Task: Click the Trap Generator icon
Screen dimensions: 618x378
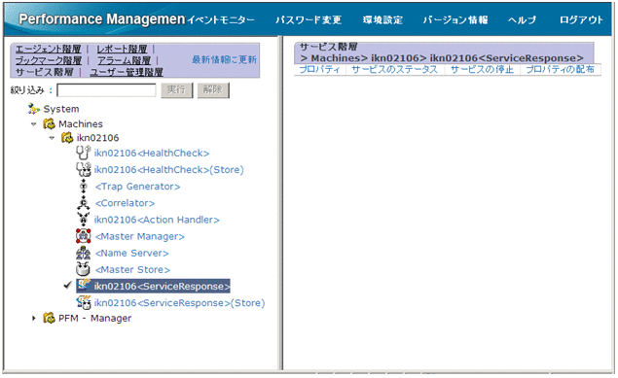Action: [x=83, y=186]
